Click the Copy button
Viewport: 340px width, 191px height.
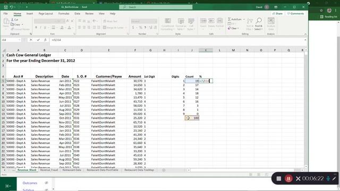(x=15, y=24)
